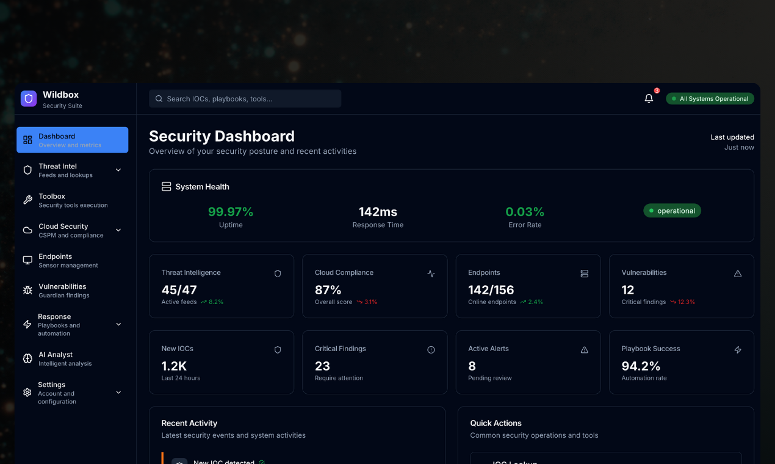Click server icon on Endpoints card

(585, 274)
